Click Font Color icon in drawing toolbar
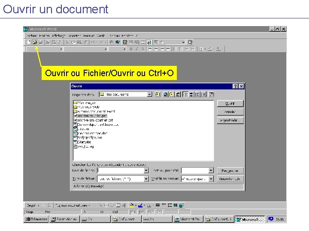Image resolution: width=309 pixels, height=231 pixels. 149,205
